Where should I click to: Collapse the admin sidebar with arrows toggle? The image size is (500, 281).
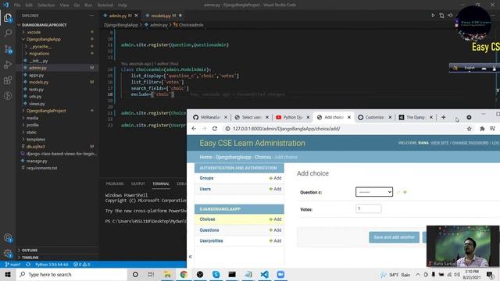191,257
